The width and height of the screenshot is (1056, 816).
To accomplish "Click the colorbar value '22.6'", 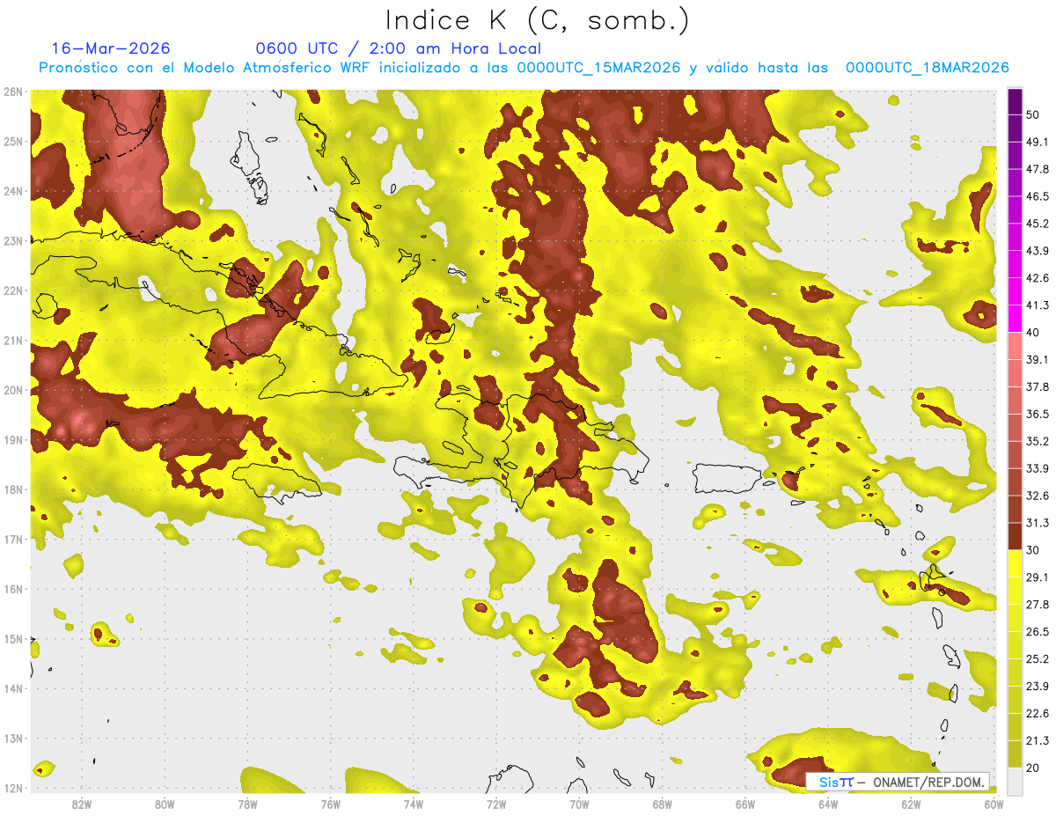I will (1038, 713).
